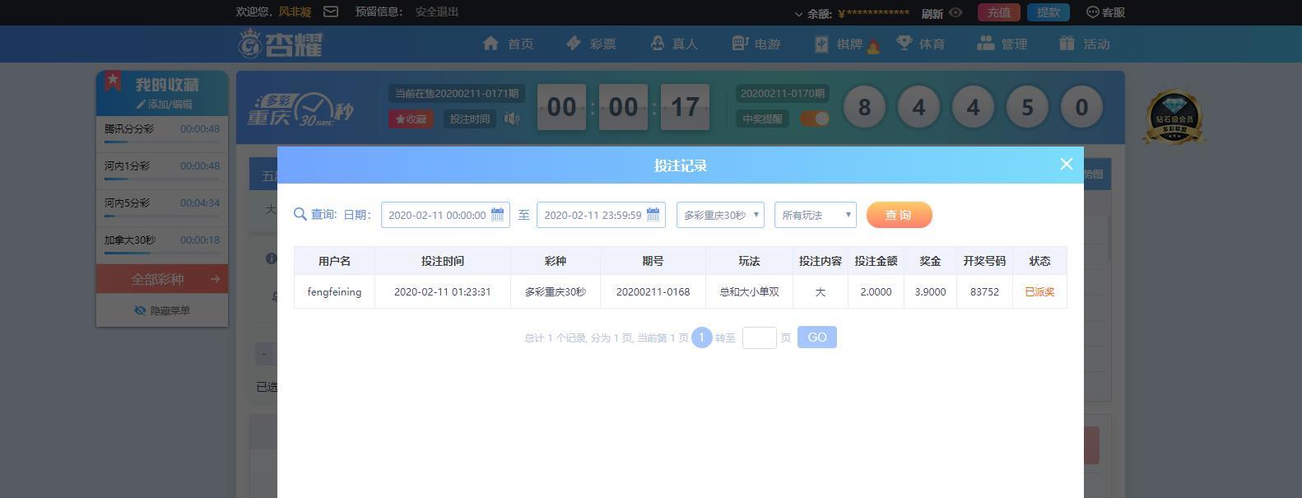Viewport: 1302px width, 498px height.
Task: Click the 用户名 column header
Action: tap(334, 261)
